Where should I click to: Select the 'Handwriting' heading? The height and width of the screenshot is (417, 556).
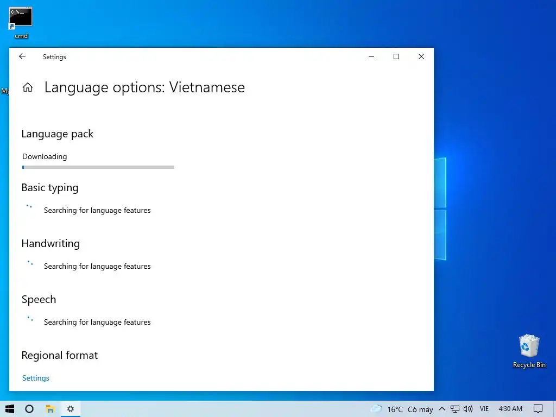click(50, 243)
